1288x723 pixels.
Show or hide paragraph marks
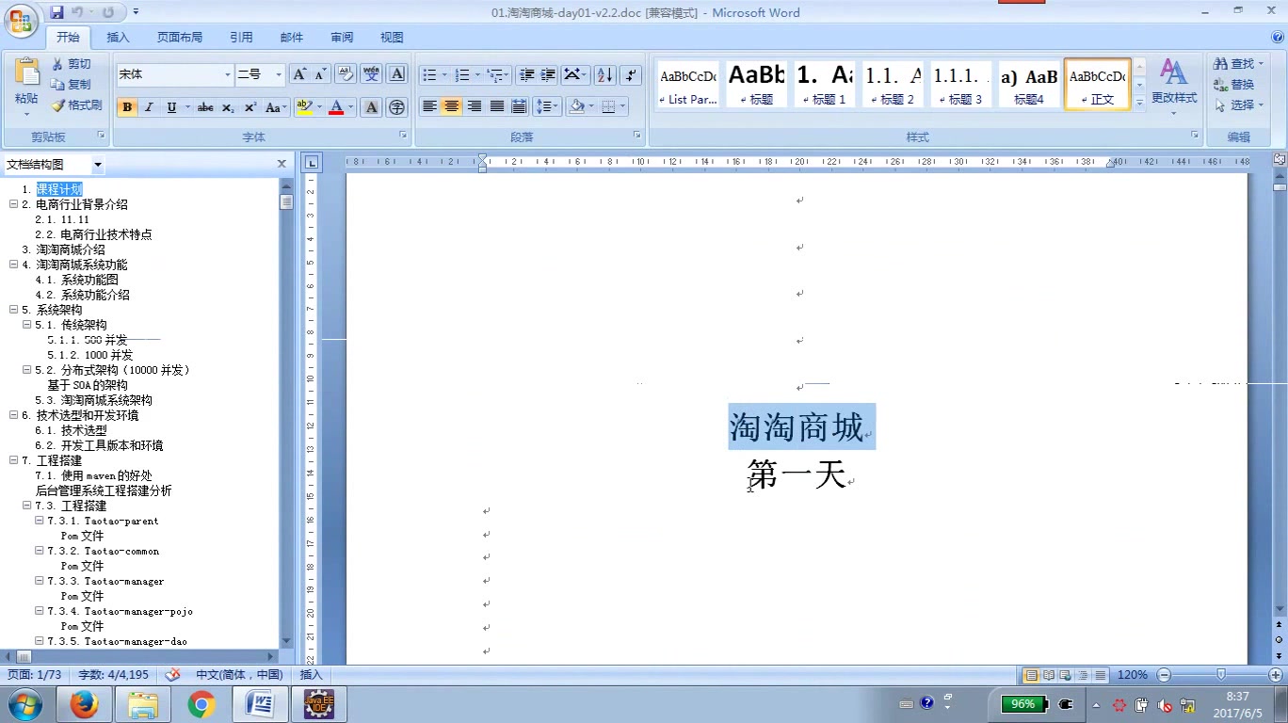pyautogui.click(x=632, y=74)
